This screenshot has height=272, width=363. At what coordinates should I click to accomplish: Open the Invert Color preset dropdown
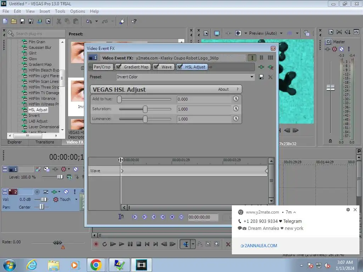(252, 77)
